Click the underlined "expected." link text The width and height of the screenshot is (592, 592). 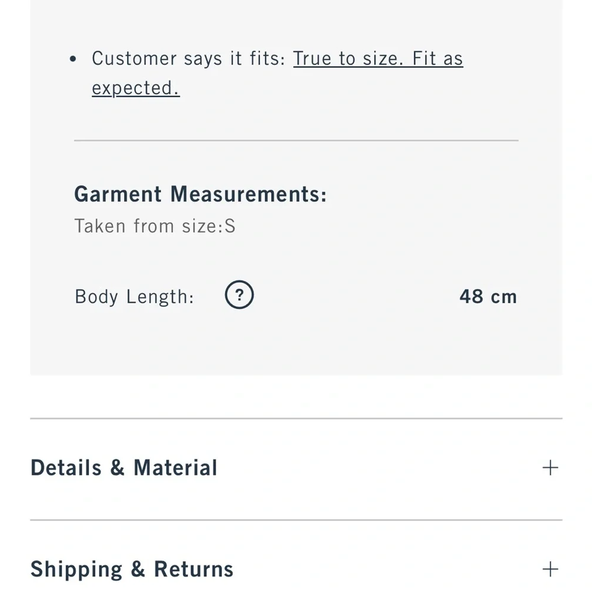pyautogui.click(x=136, y=88)
